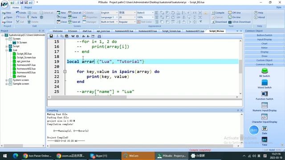Create New project
This screenshot has width=285, height=160.
click(x=7, y=13)
